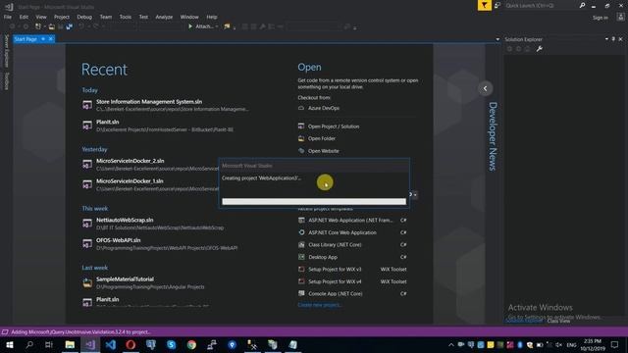Open Google Chrome from taskbar
The image size is (628, 353).
(191, 344)
